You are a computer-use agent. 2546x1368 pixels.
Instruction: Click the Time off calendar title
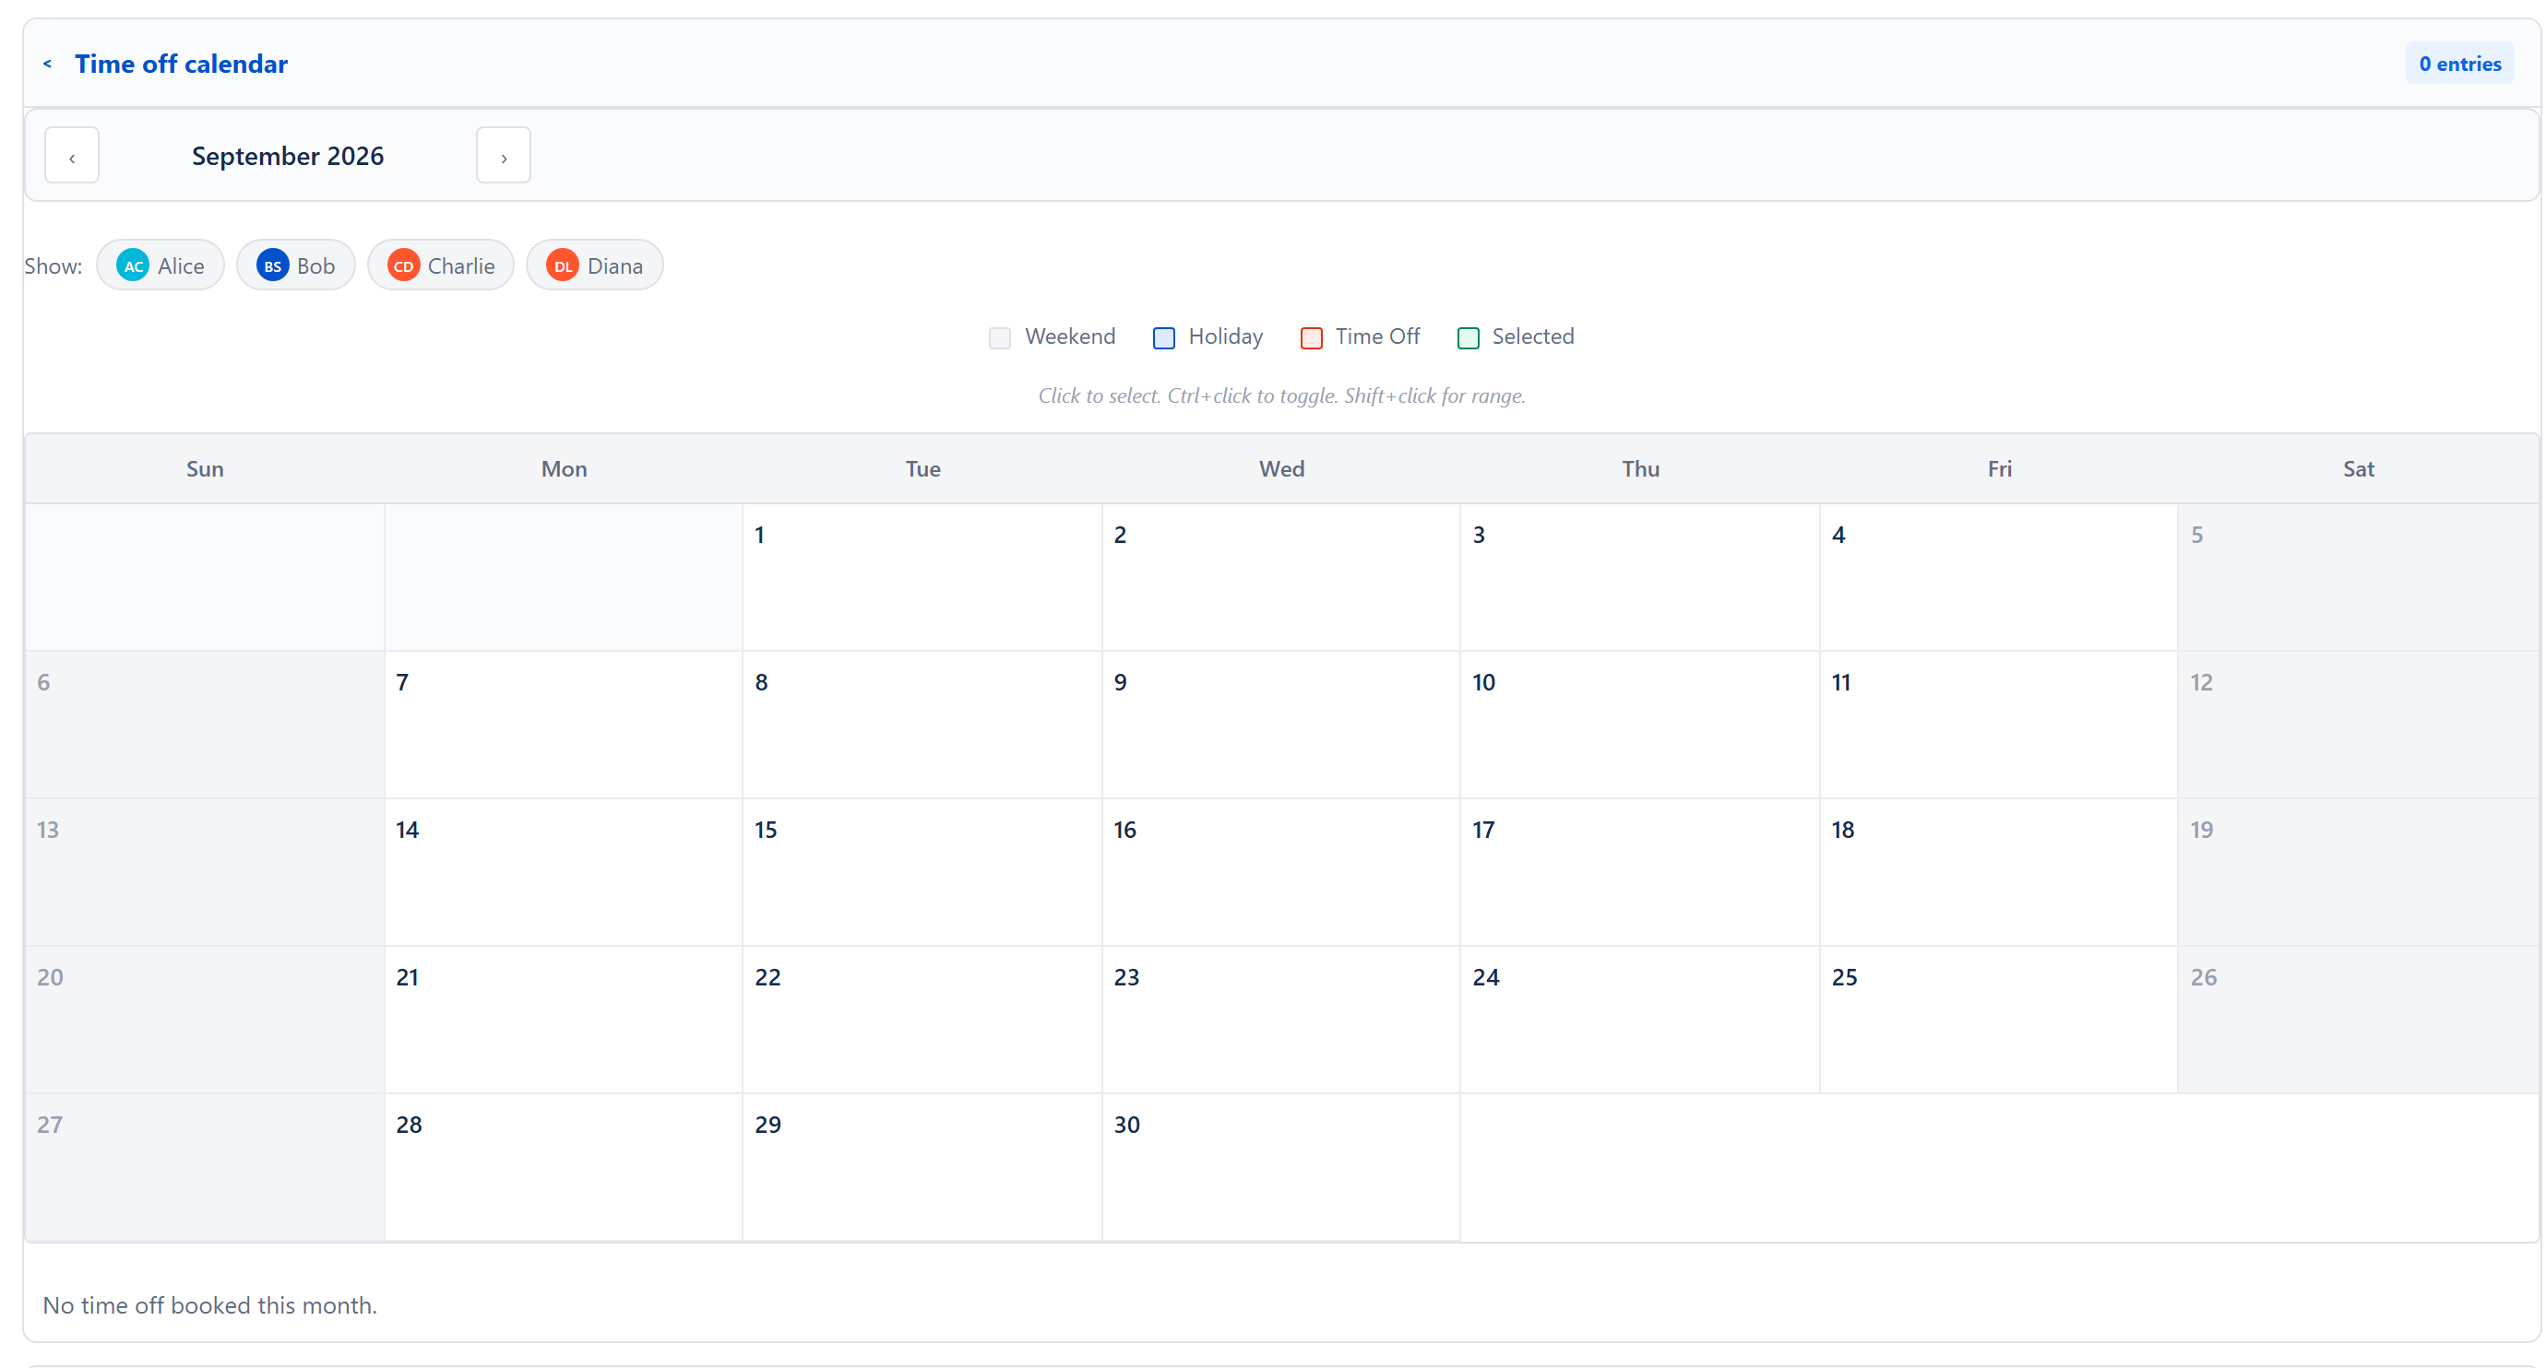[x=181, y=65]
